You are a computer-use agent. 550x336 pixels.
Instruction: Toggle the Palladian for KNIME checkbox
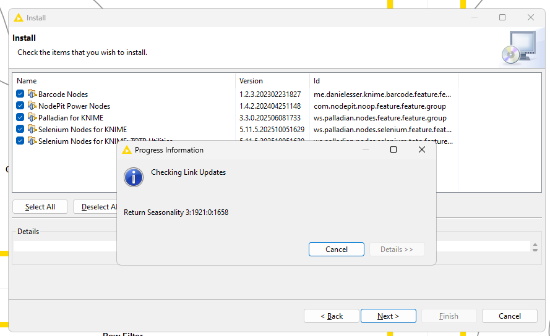(x=20, y=118)
